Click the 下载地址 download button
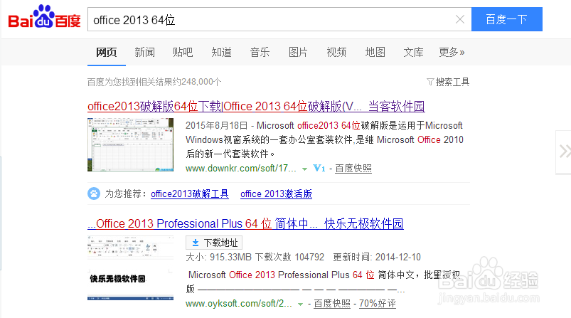 (214, 243)
